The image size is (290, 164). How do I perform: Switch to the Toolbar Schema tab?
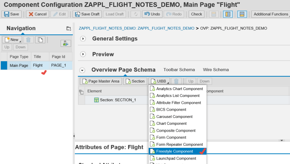coord(179,69)
